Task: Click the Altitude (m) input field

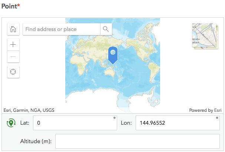Action: 138,141
